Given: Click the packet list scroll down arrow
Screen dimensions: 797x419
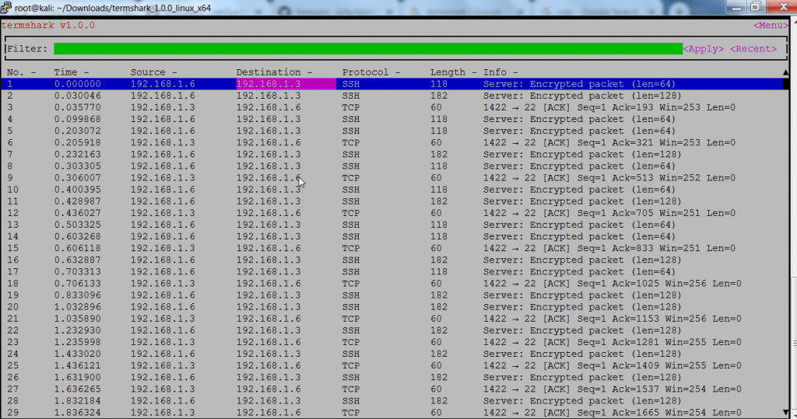Looking at the screenshot, I should click(786, 413).
